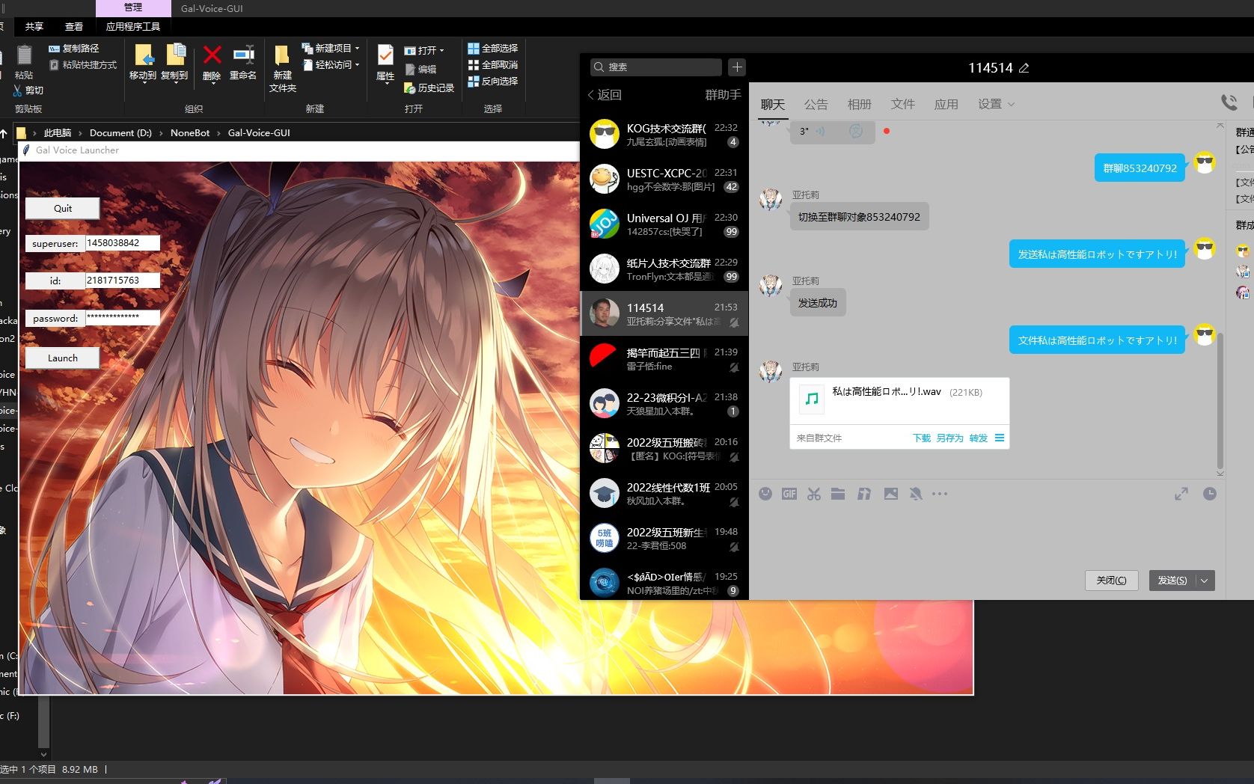The width and height of the screenshot is (1254, 784).
Task: Toggle do-not-disturb with the crossed bell icon
Action: coord(916,494)
